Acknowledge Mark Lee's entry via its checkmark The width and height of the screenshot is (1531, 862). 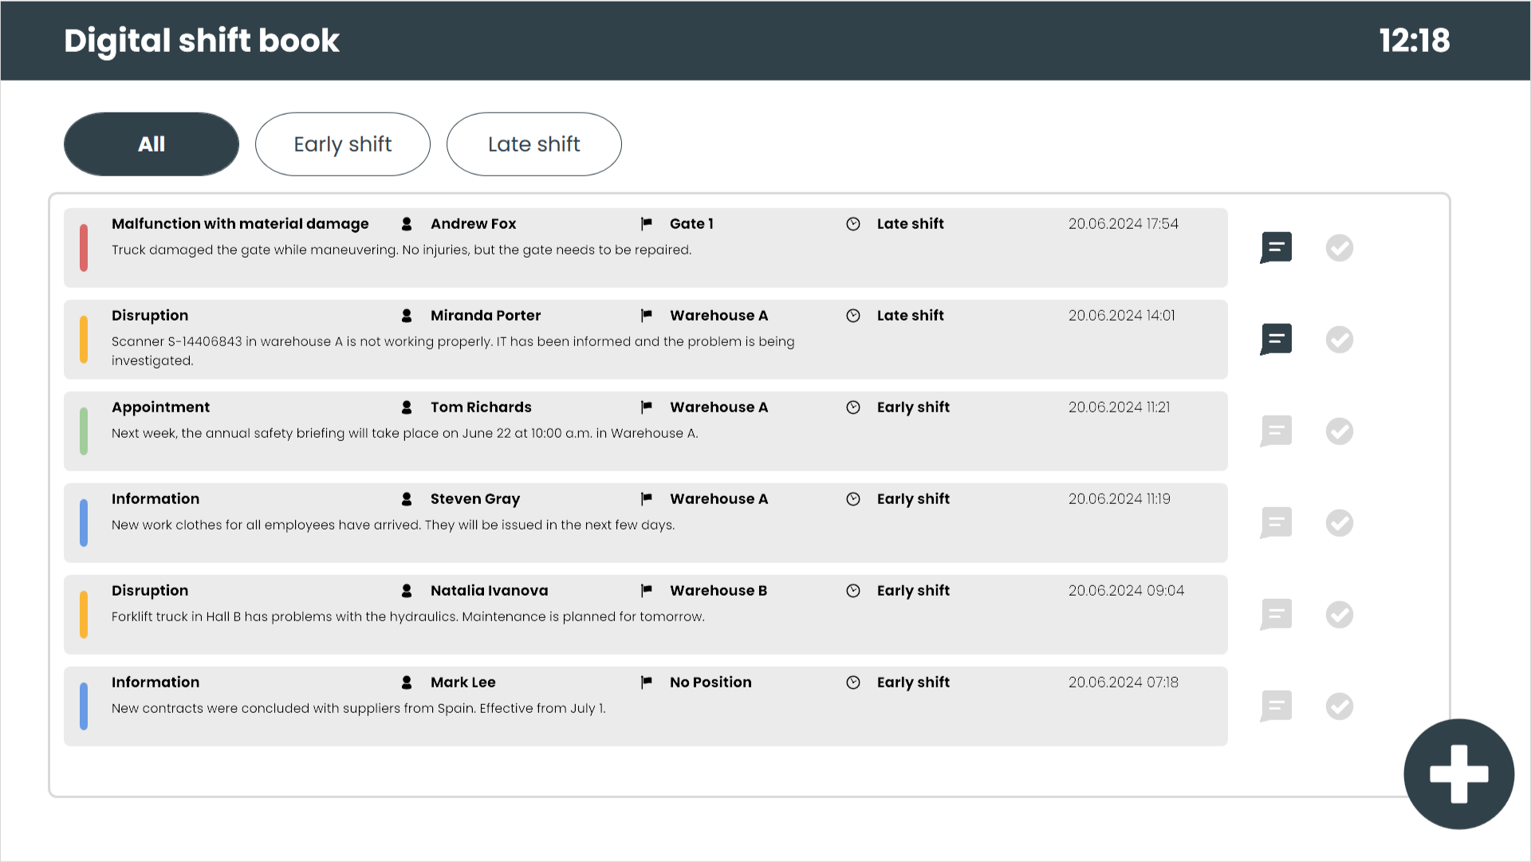pyautogui.click(x=1340, y=706)
